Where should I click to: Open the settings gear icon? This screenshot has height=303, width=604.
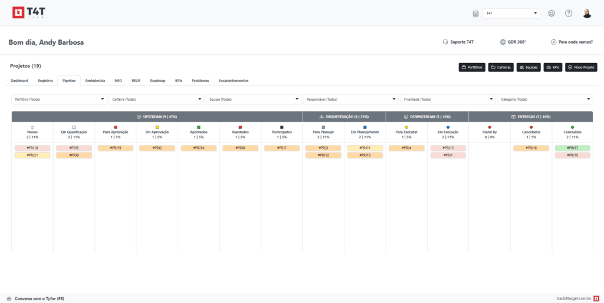552,14
